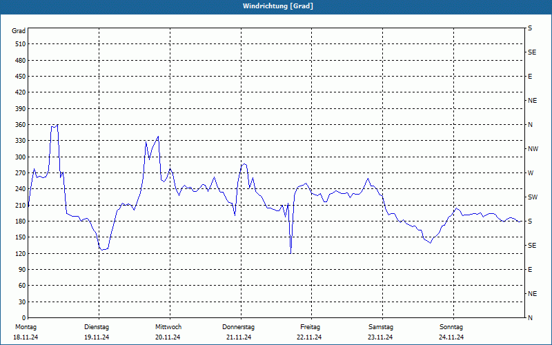The image size is (552, 345).
Task: Click the 90 degree axis label
Action: (x=22, y=270)
